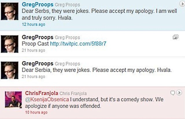185x119 pixels.
Task: Open the "12 hours ago" timestamp
Action: pyautogui.click(x=34, y=25)
